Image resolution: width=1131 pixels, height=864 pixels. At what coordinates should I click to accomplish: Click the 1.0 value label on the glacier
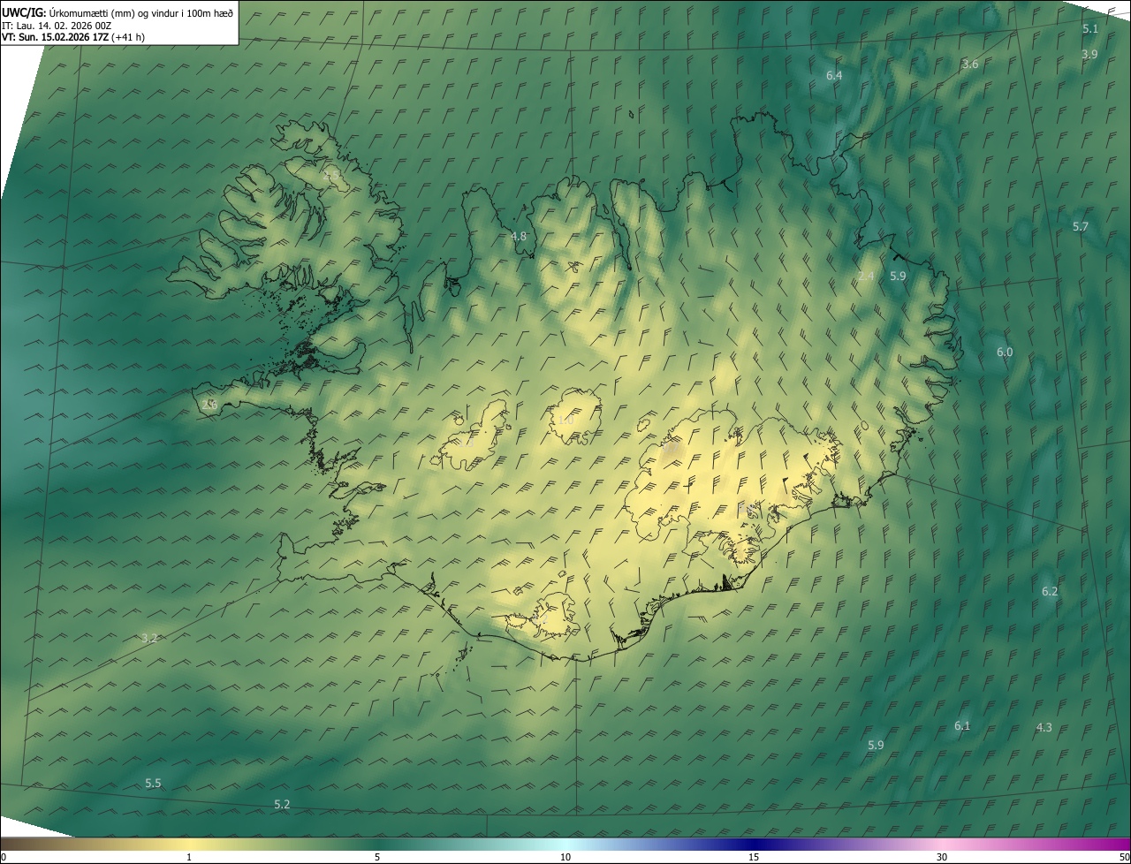click(565, 421)
